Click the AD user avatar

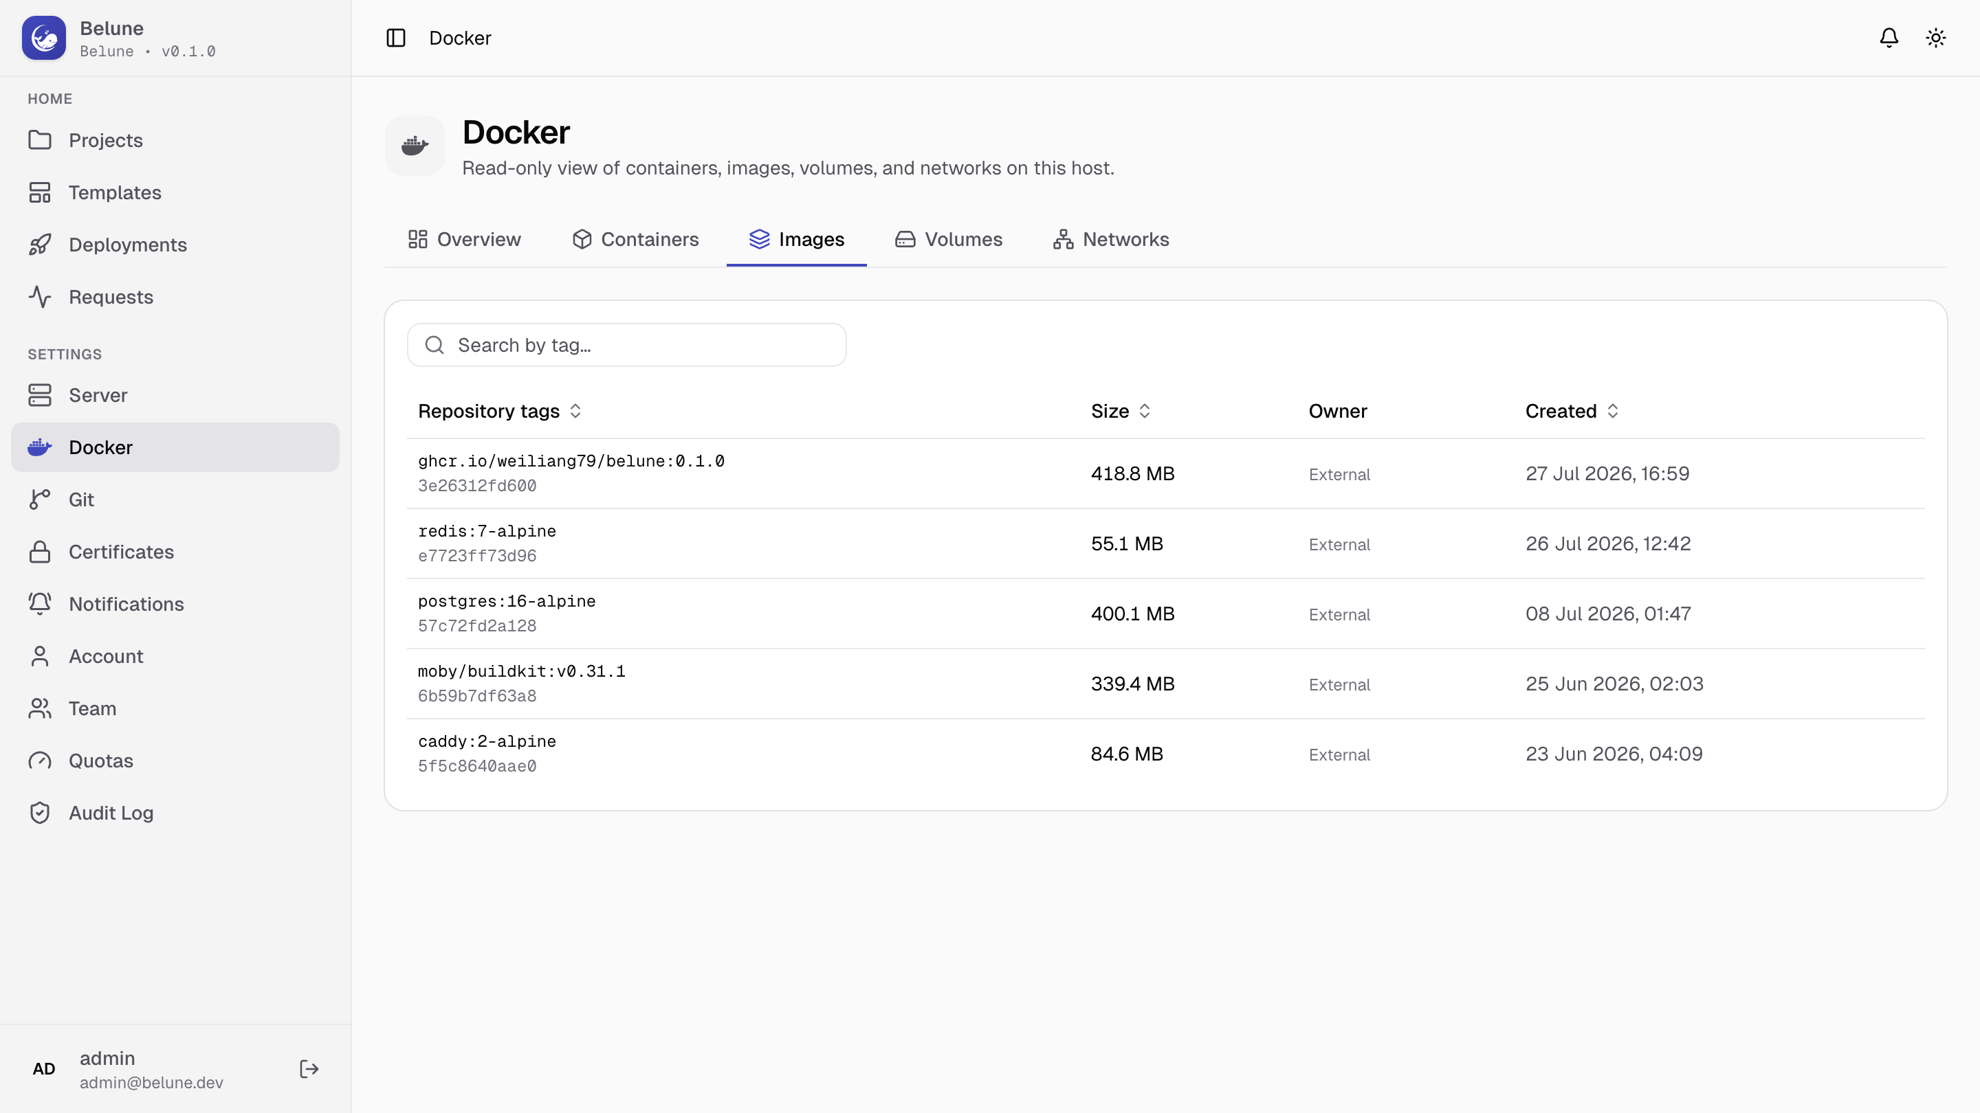44,1068
